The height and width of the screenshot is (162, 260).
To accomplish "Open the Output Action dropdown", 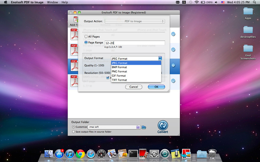I will coord(135,21).
